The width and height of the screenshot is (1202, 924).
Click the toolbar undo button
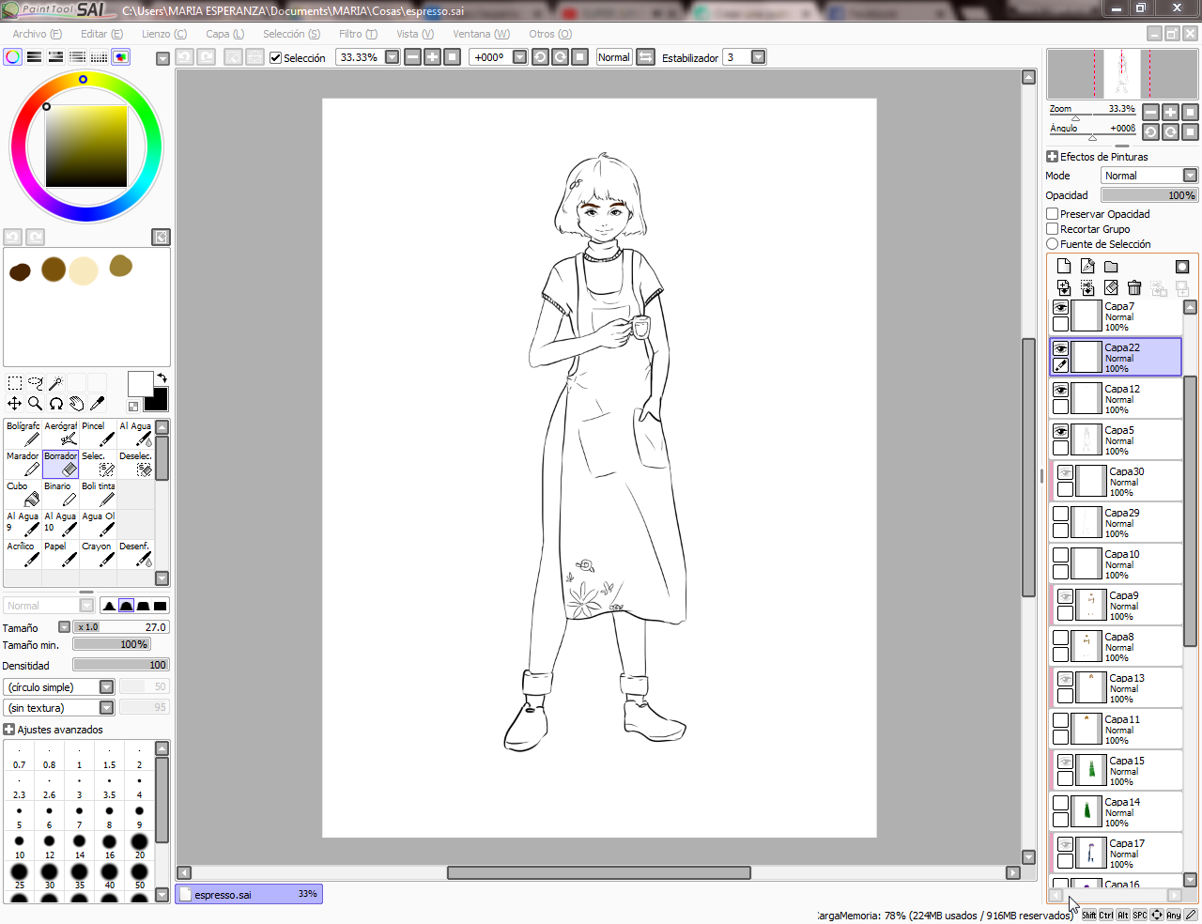[184, 57]
